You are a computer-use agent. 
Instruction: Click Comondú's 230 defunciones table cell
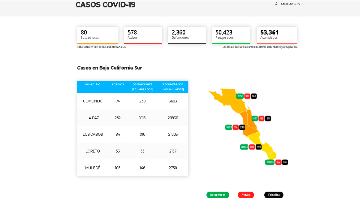[142, 101]
